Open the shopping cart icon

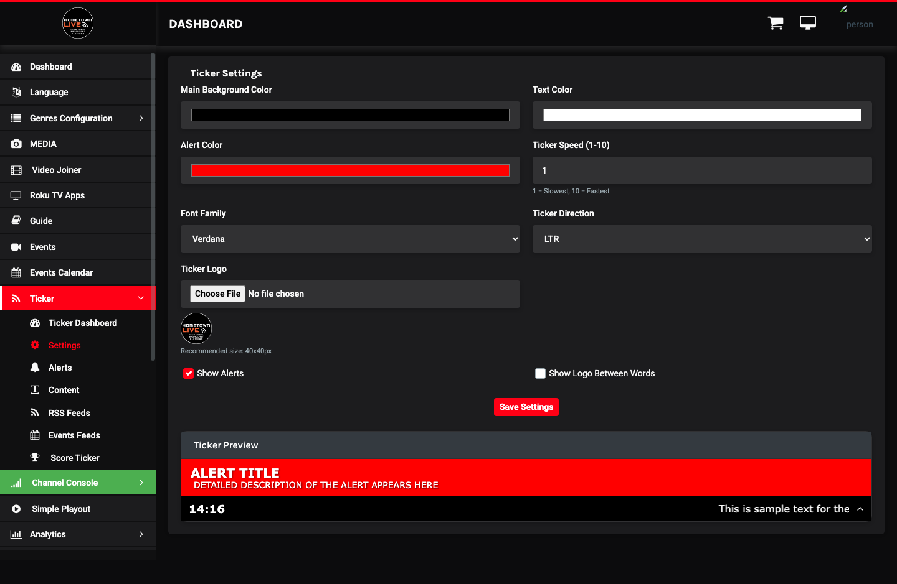(x=776, y=23)
